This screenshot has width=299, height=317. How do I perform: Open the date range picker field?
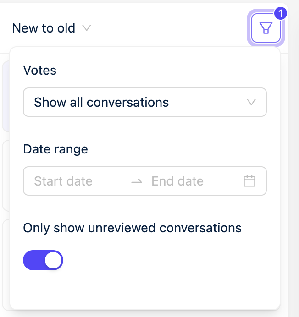[x=144, y=181]
